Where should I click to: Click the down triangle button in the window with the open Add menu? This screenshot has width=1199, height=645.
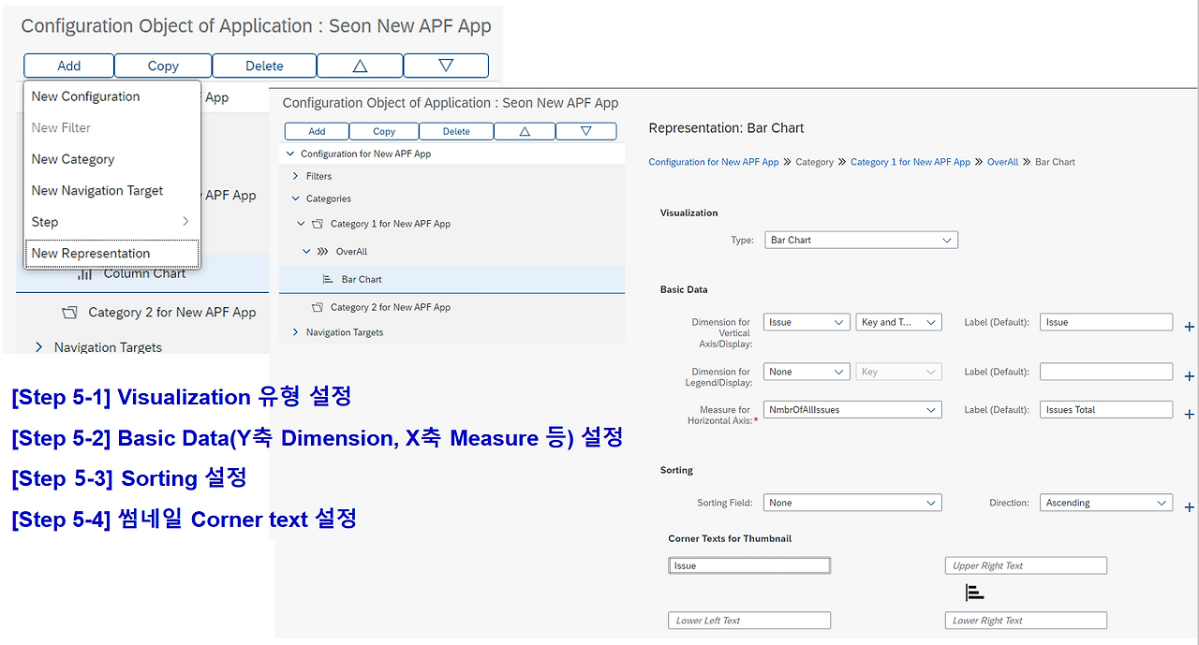point(446,66)
